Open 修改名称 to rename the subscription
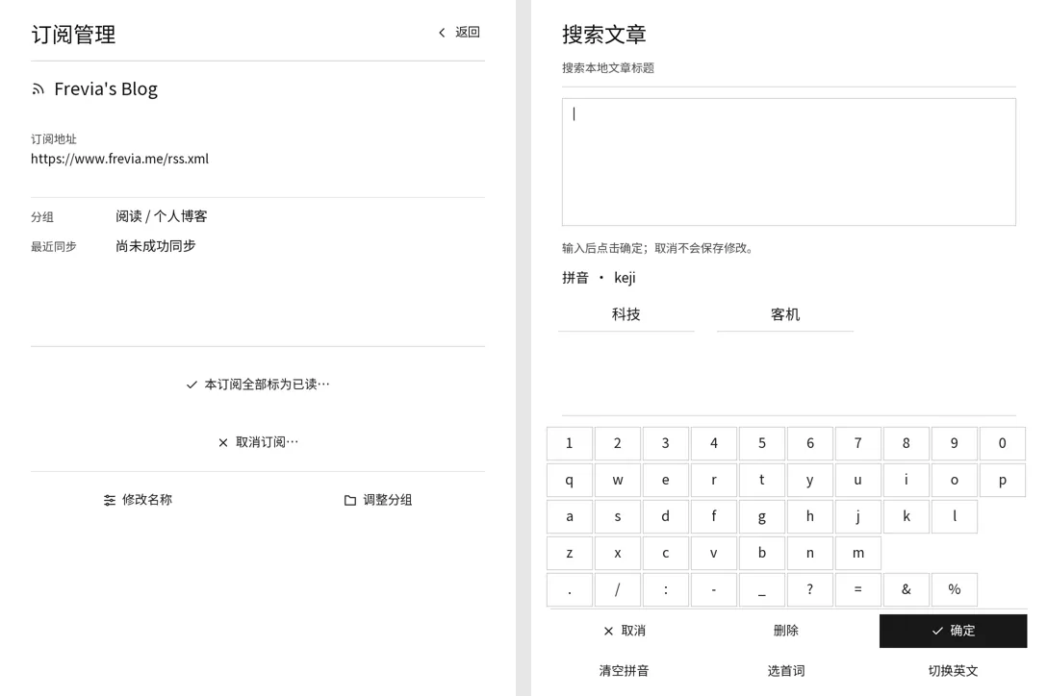1047x696 pixels. tap(138, 500)
